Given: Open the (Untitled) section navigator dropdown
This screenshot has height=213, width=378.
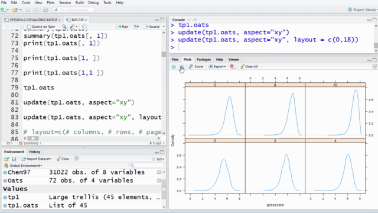Looking at the screenshot, I should (30, 143).
